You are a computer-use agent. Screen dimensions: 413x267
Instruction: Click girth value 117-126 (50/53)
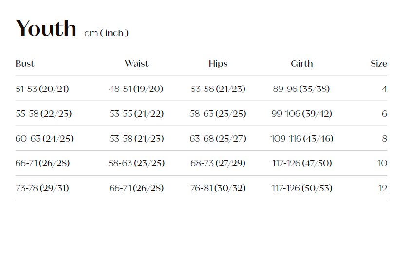[302, 188]
